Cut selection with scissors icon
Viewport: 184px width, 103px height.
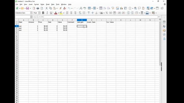tap(47, 8)
